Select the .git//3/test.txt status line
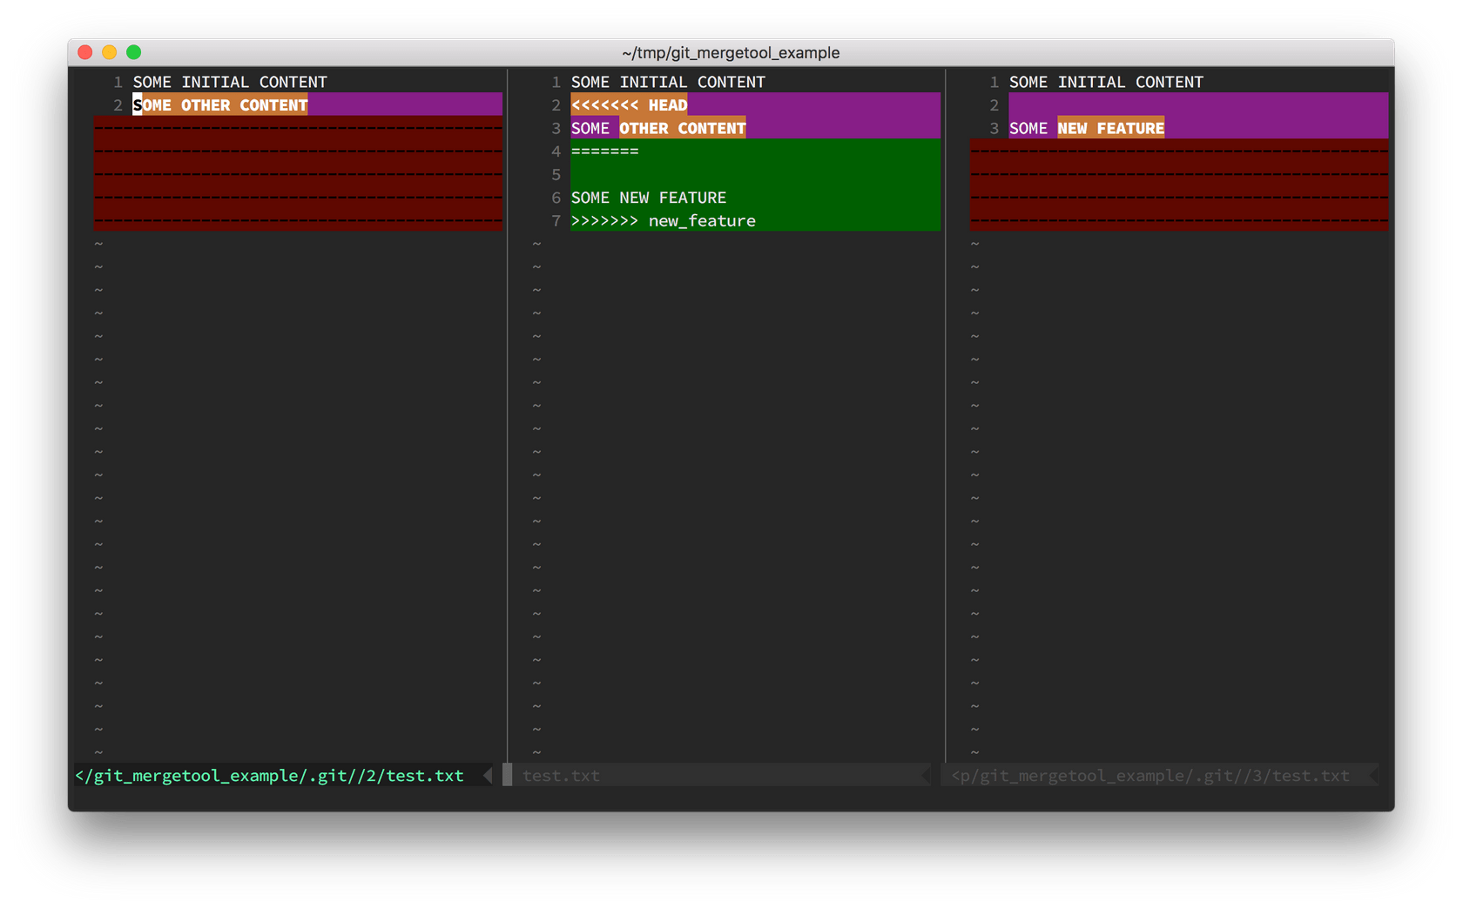Viewport: 1463px width, 909px height. point(1160,775)
